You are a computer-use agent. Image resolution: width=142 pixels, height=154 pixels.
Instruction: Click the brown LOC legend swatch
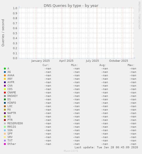[5, 106]
